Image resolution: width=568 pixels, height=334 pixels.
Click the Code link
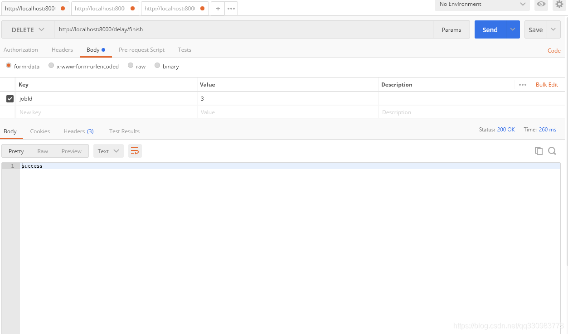(x=554, y=50)
